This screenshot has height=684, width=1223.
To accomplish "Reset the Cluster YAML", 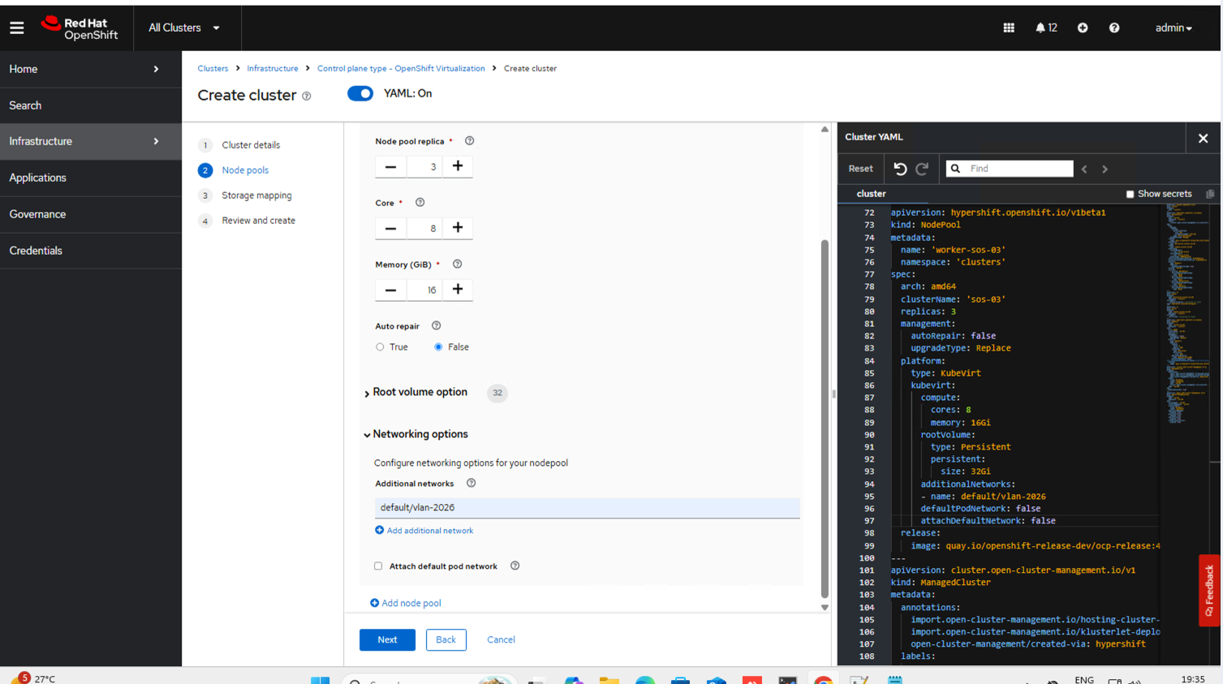I will click(860, 169).
